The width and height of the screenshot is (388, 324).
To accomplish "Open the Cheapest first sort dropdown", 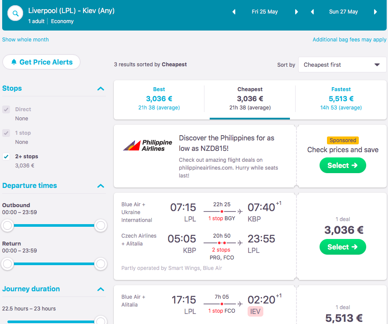I will (x=342, y=65).
